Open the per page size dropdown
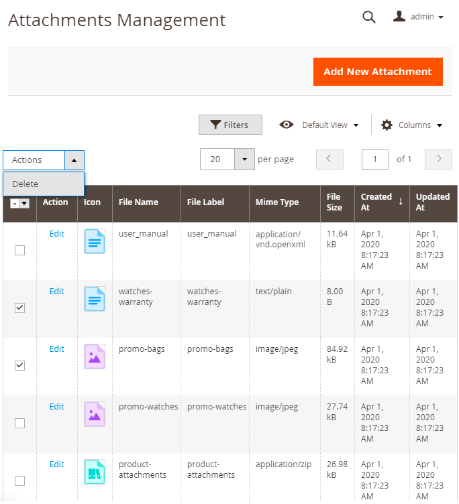Image resolution: width=459 pixels, height=504 pixels. (244, 160)
